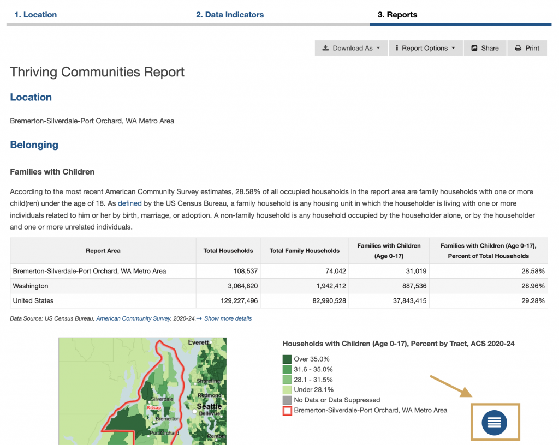Click the No Data or Data Suppressed swatch
The width and height of the screenshot is (559, 445).
coord(287,400)
